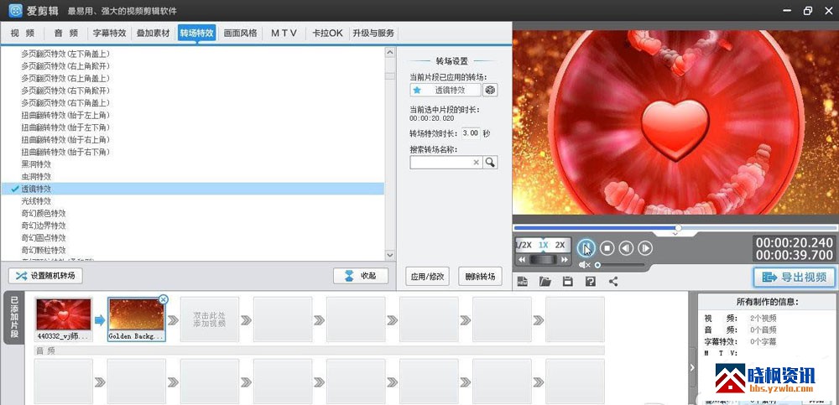Set playback speed to 2X
839x405 pixels.
tap(560, 245)
